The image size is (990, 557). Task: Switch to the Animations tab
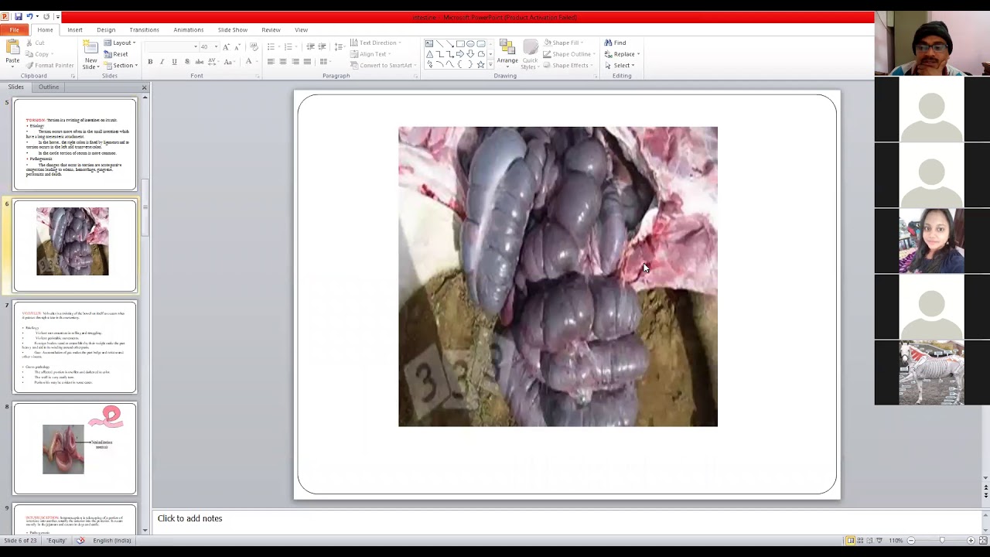[189, 29]
